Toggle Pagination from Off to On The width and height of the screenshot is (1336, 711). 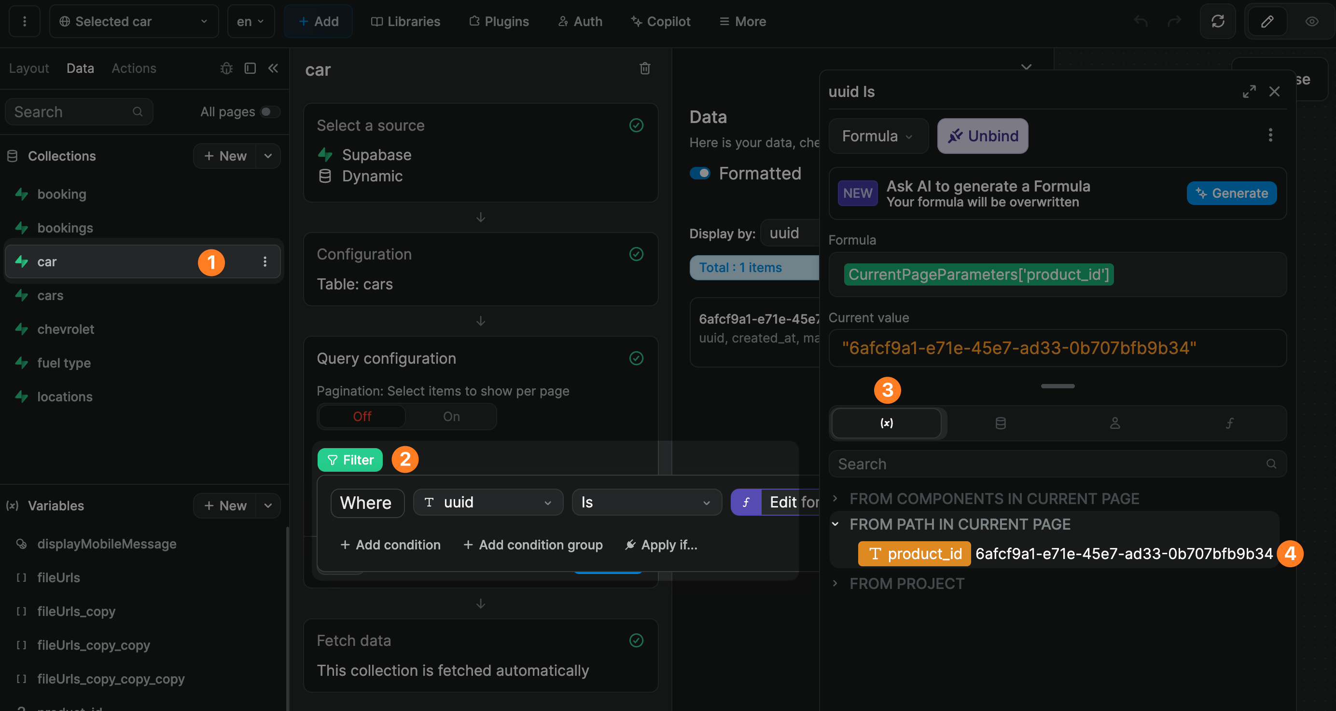451,416
